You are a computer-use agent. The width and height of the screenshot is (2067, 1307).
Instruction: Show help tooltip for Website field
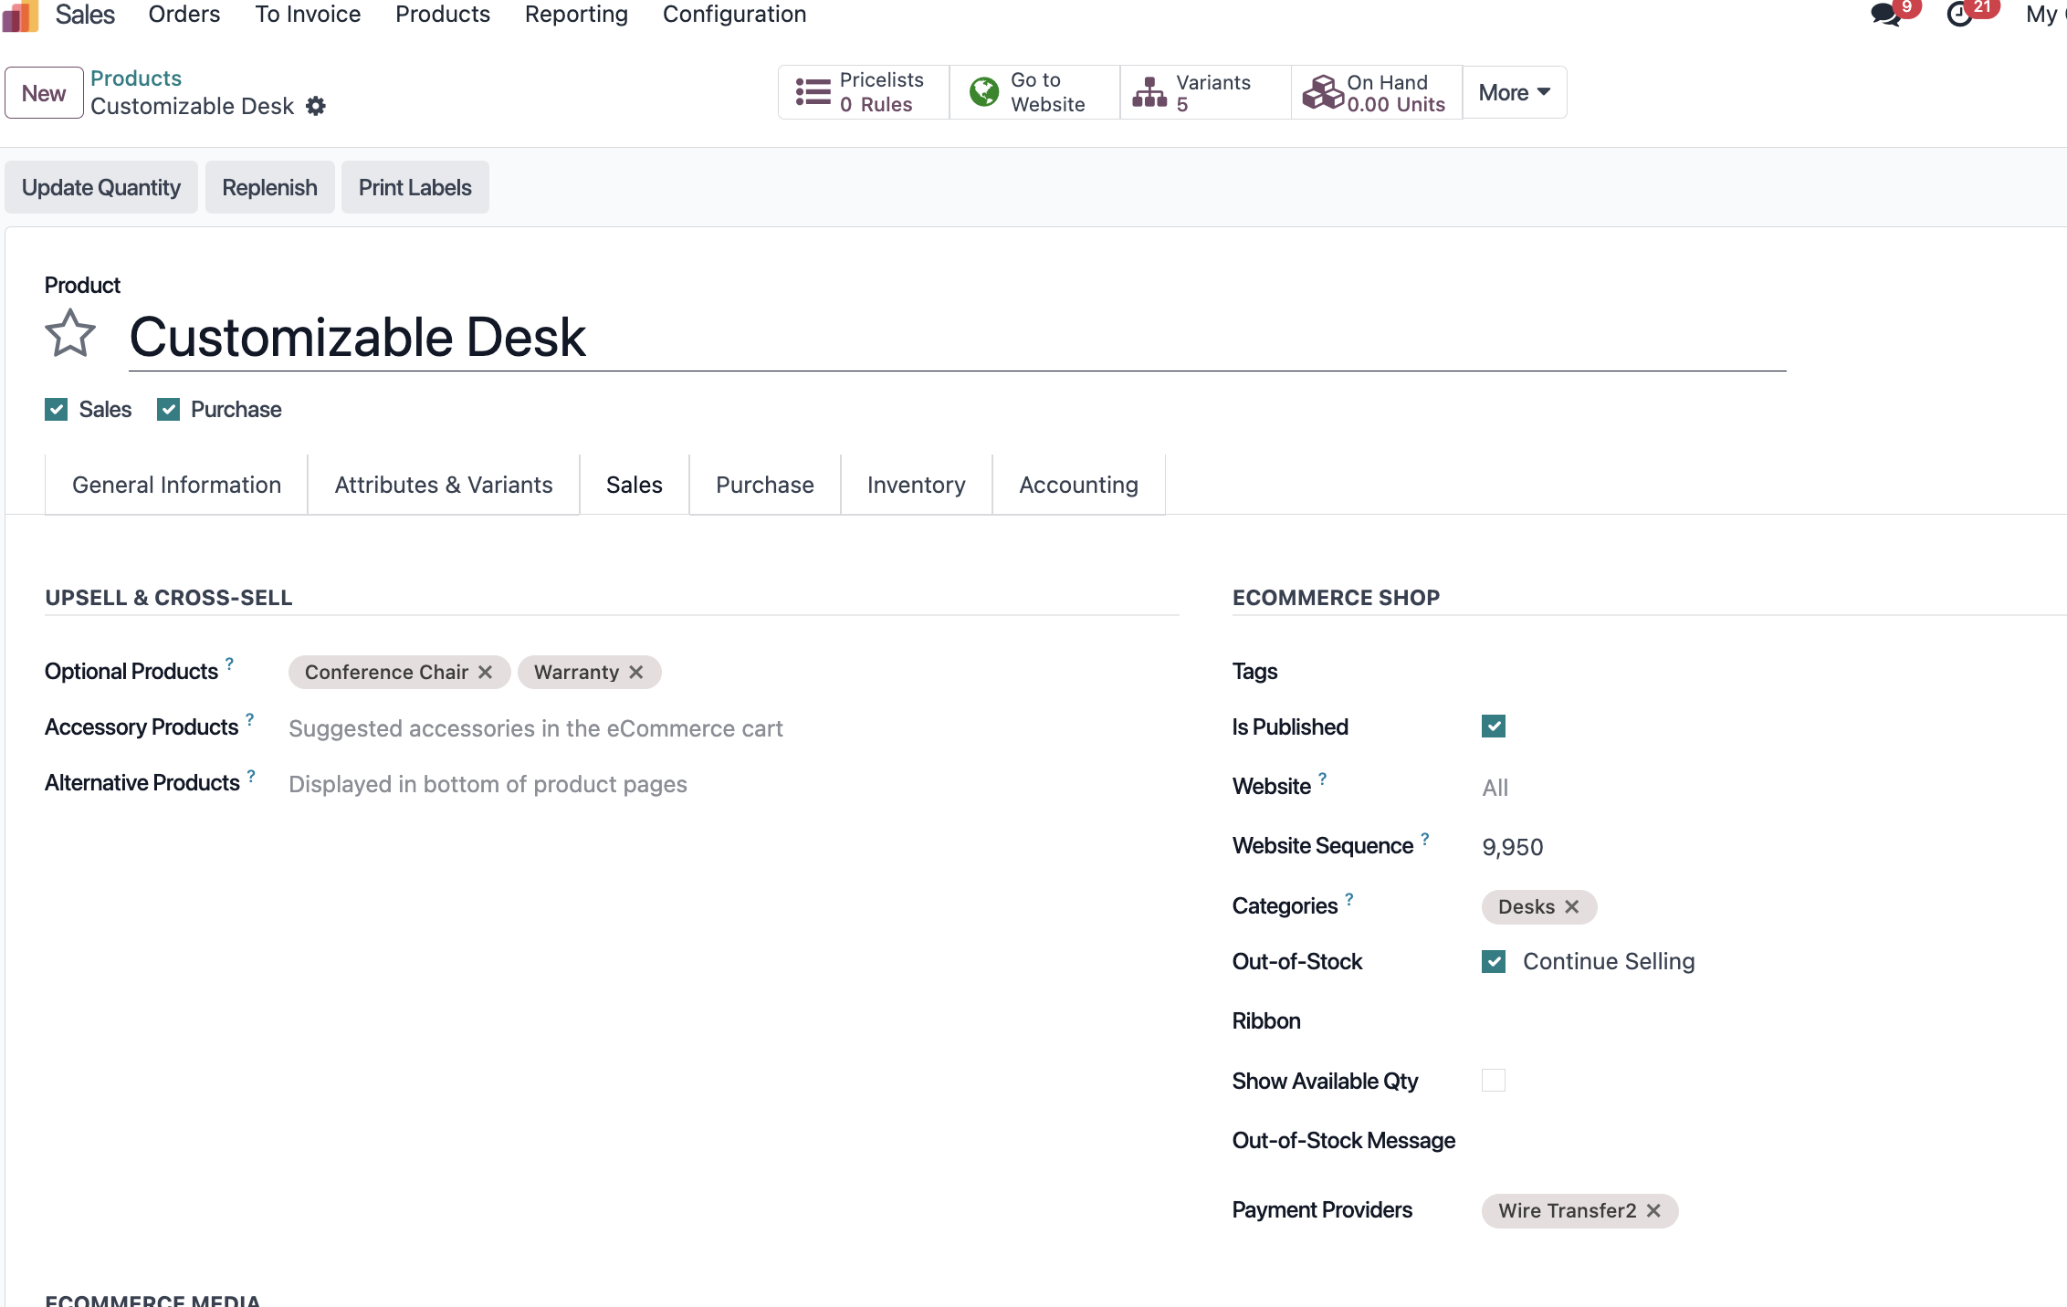point(1322,779)
